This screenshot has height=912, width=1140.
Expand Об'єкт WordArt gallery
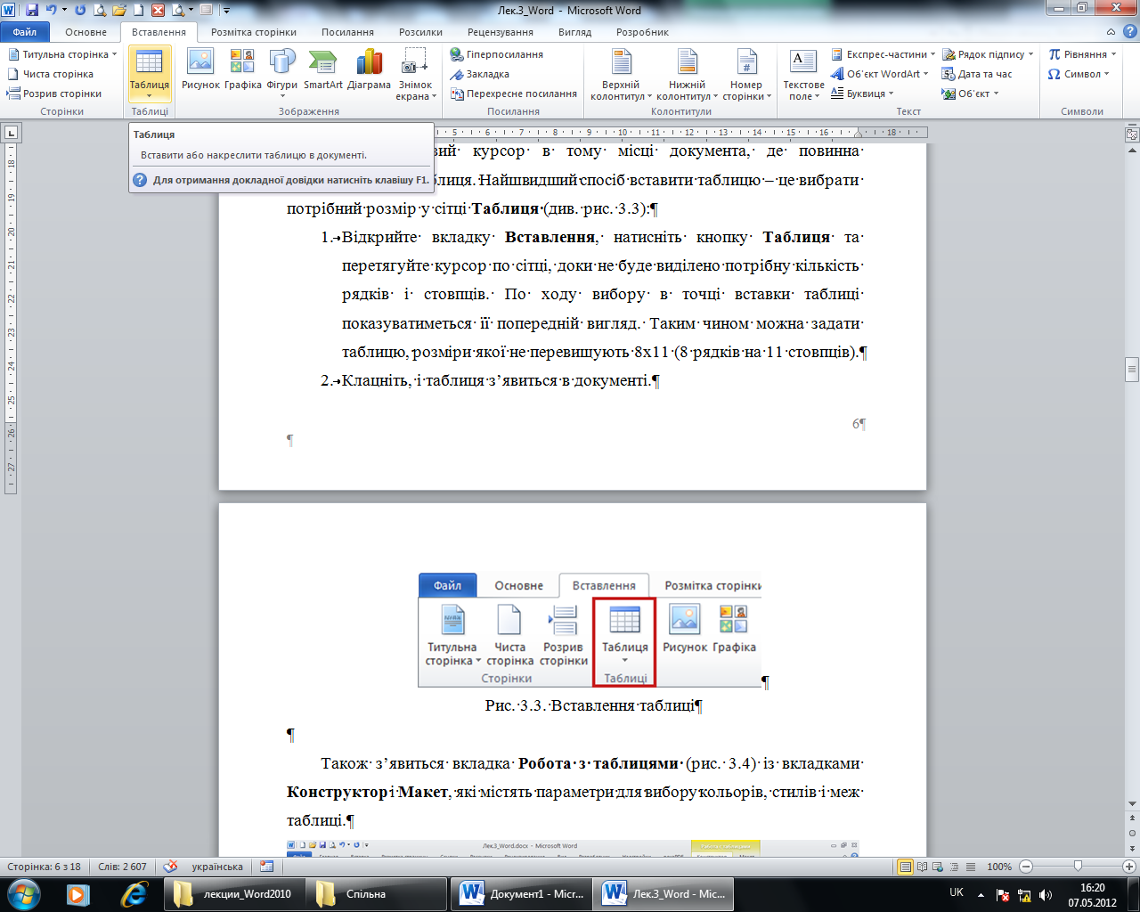click(x=879, y=74)
